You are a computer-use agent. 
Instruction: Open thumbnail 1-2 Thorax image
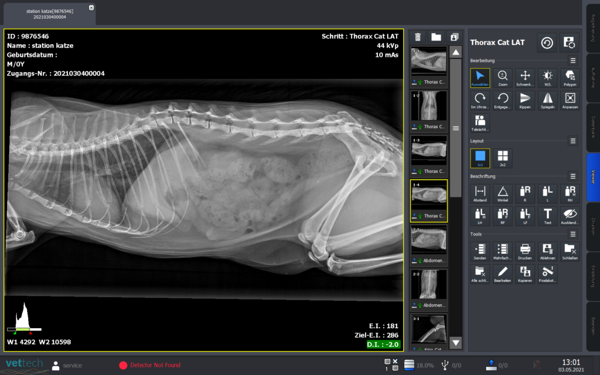pos(428,110)
